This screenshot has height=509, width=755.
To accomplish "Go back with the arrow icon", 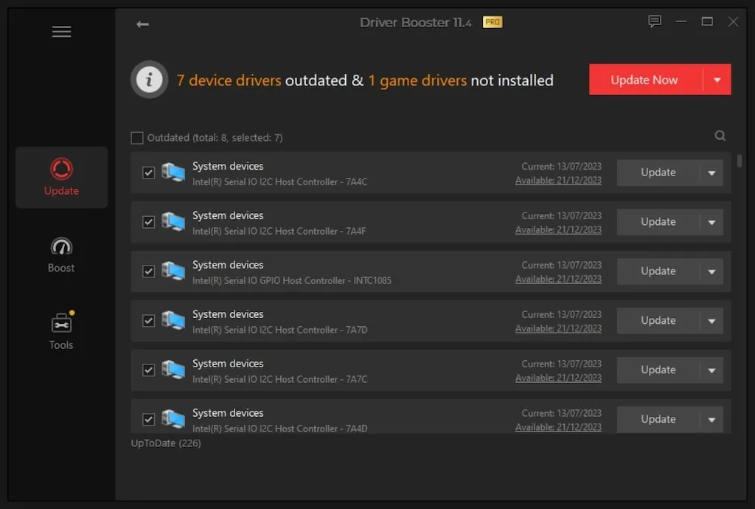I will click(142, 24).
